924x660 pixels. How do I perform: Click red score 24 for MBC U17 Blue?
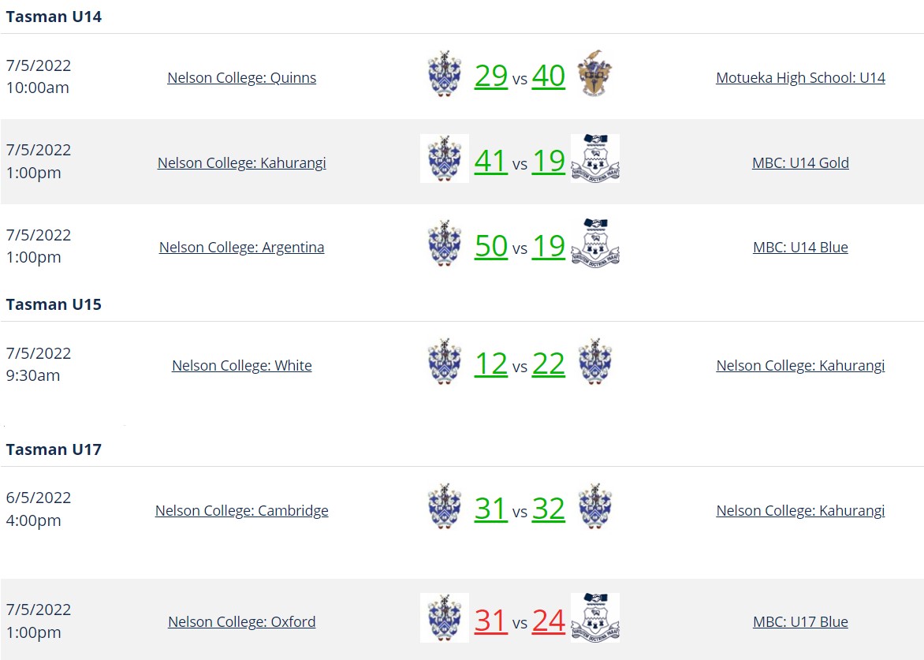click(x=549, y=621)
